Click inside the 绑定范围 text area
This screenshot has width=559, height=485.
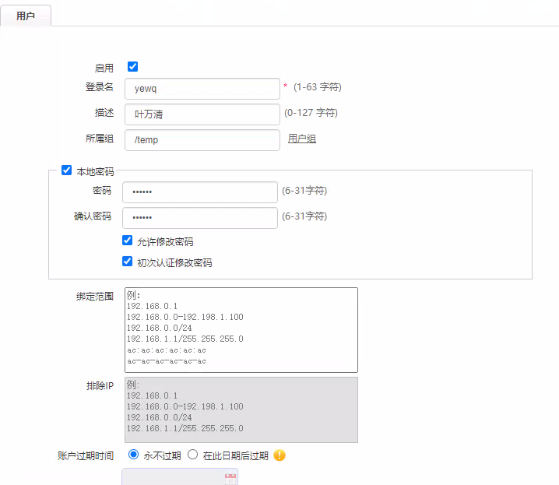tap(241, 329)
